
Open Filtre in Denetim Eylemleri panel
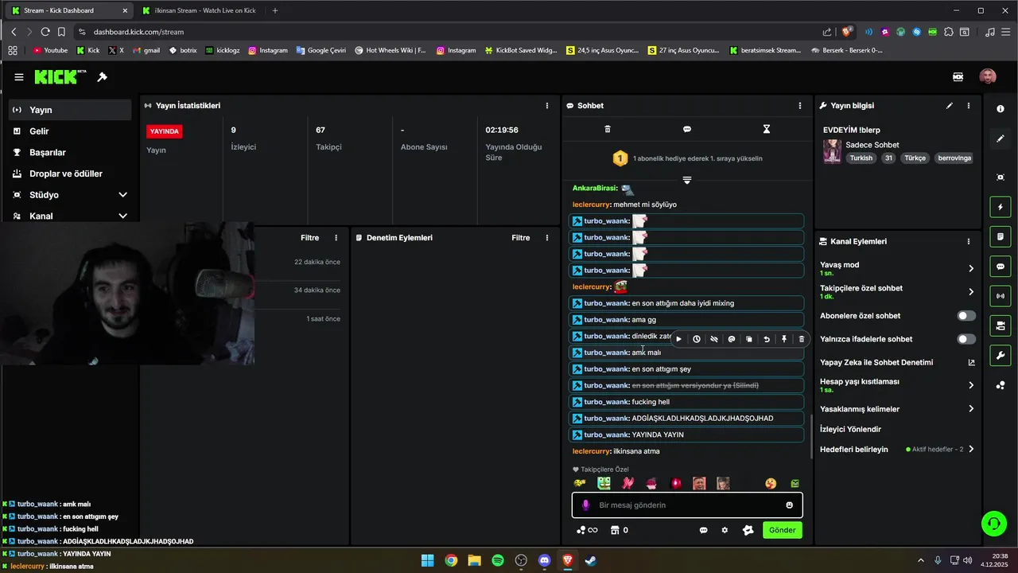(521, 238)
